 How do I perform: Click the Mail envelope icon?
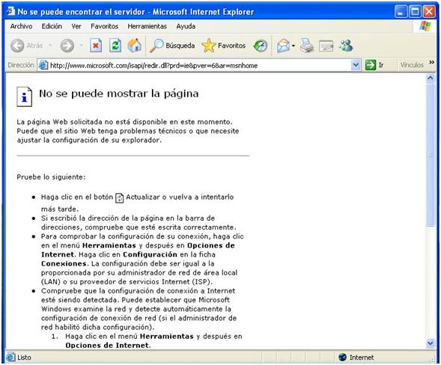(x=283, y=46)
